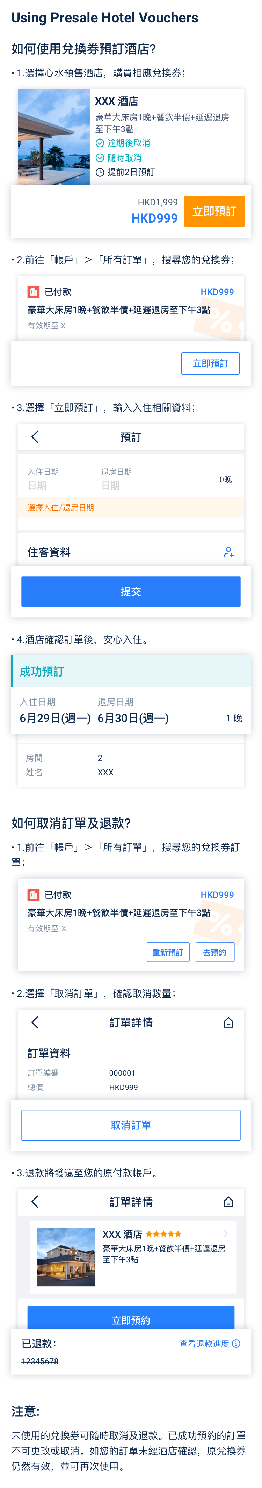Tap the back arrow in the 預訂 header

[35, 437]
